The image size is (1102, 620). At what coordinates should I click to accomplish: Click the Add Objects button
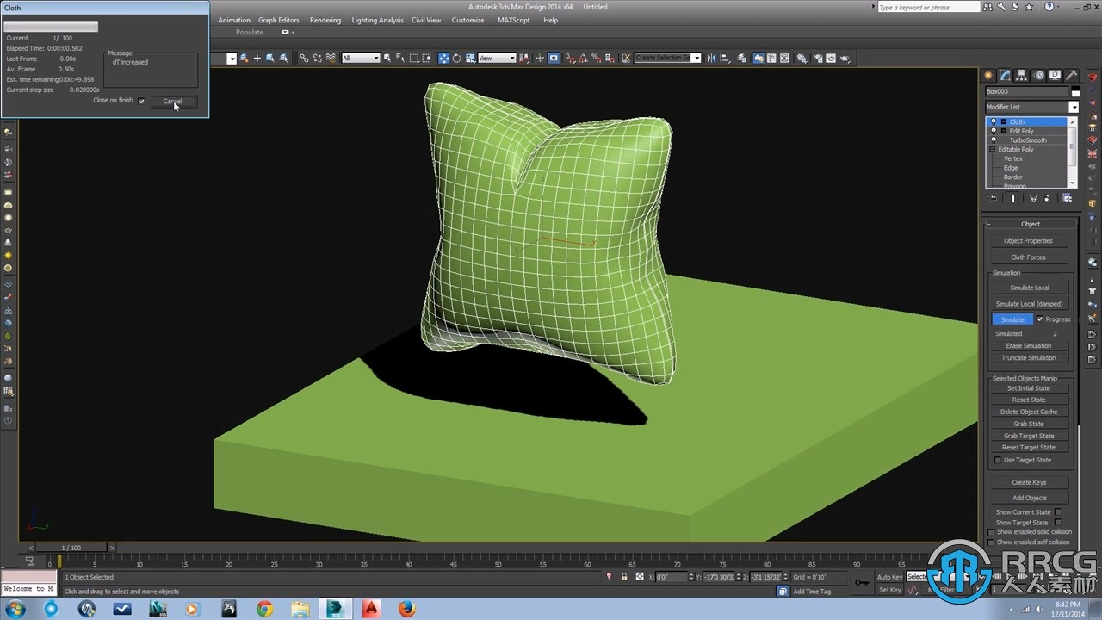(x=1029, y=498)
